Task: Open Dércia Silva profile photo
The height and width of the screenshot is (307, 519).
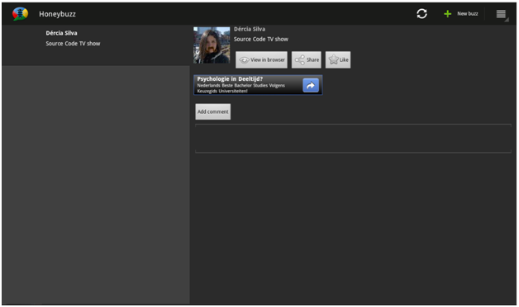Action: pos(212,45)
